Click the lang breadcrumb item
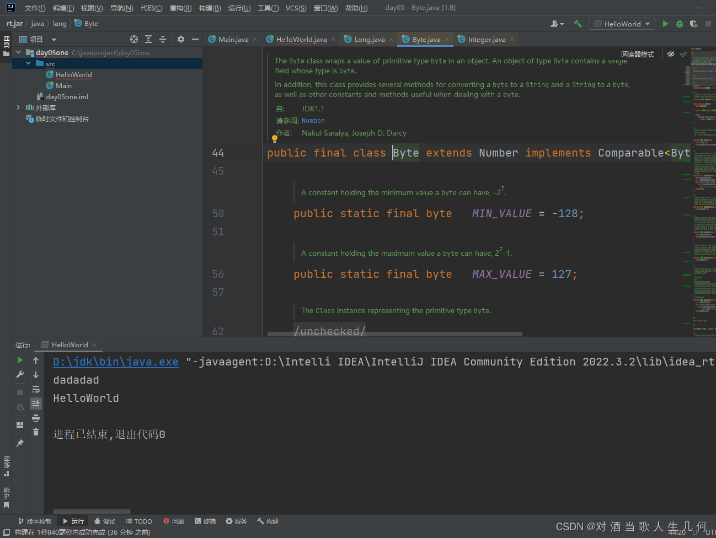Viewport: 716px width, 538px height. coord(60,24)
